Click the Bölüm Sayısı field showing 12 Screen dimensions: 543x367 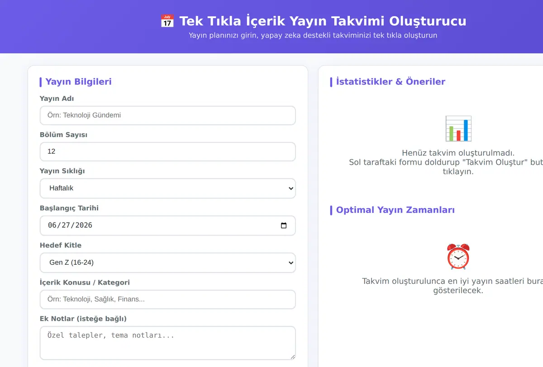pyautogui.click(x=168, y=152)
